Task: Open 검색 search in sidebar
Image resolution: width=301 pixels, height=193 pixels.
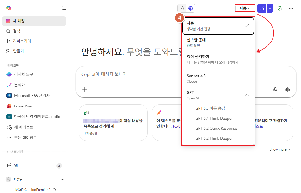Action: point(34,31)
